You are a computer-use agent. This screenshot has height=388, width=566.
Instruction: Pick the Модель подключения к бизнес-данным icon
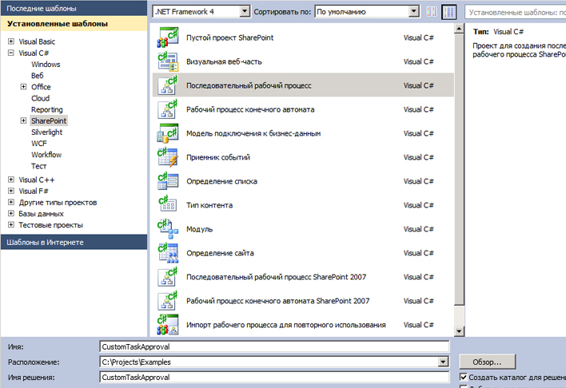point(168,133)
